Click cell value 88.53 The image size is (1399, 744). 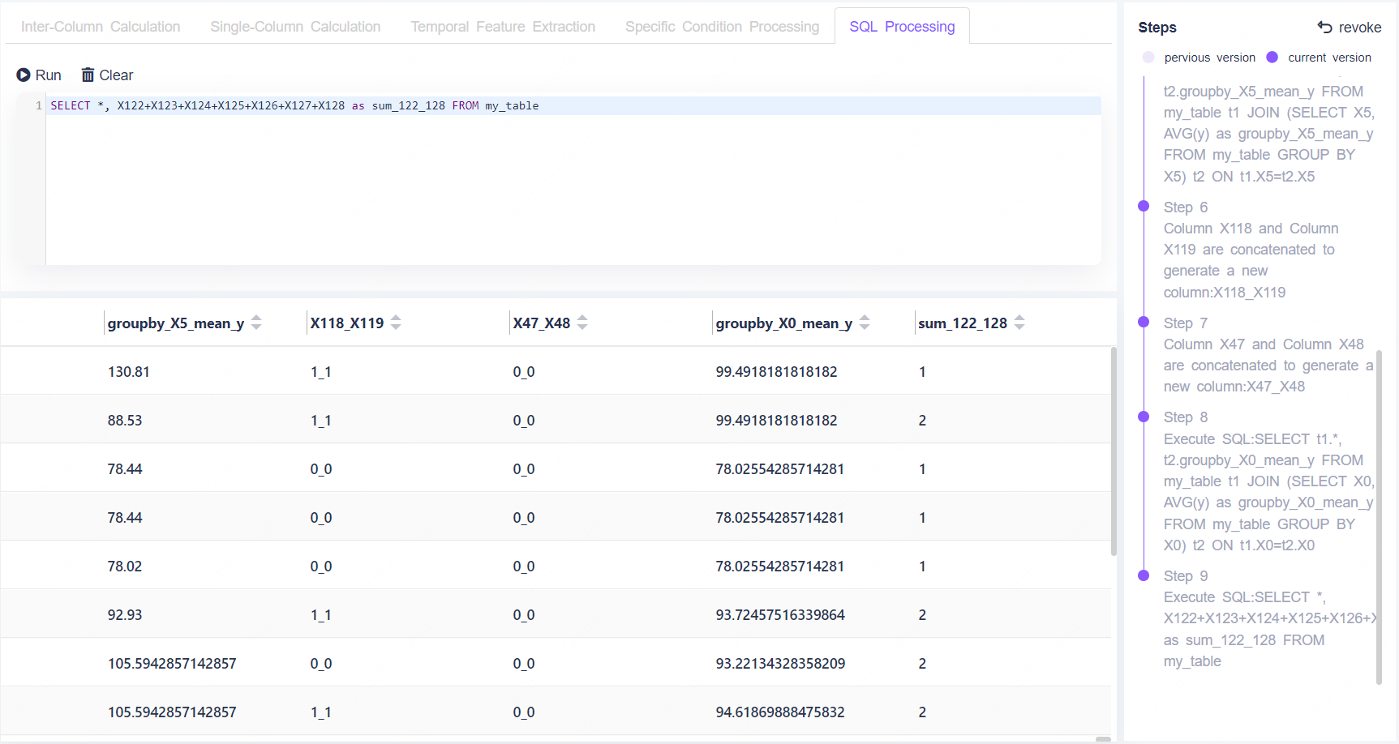click(125, 421)
